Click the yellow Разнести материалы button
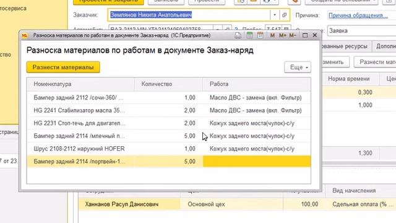396x223 pixels. coord(63,68)
